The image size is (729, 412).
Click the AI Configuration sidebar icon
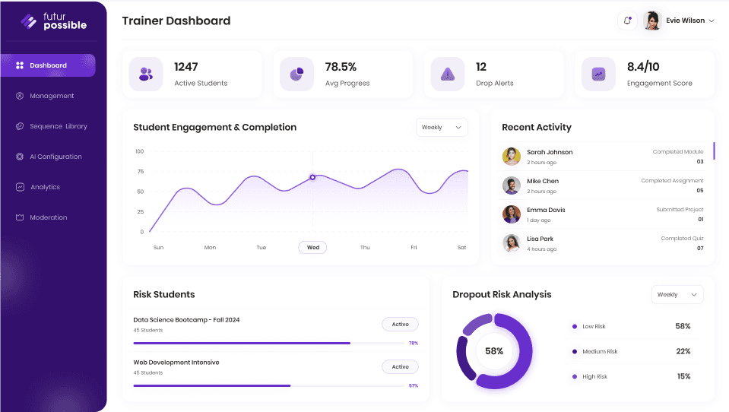21,157
